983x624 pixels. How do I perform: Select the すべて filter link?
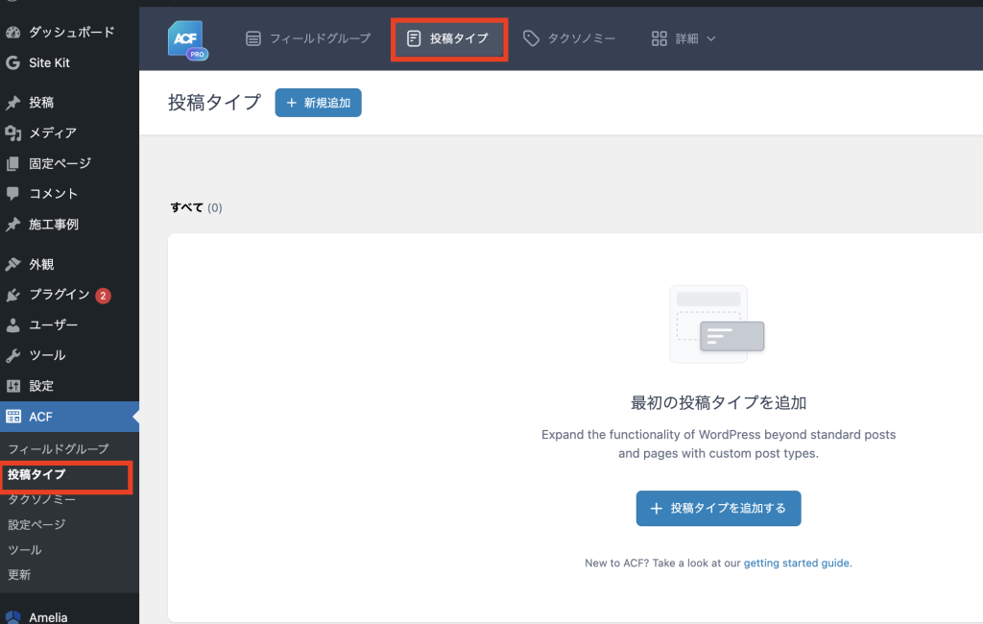coord(186,207)
